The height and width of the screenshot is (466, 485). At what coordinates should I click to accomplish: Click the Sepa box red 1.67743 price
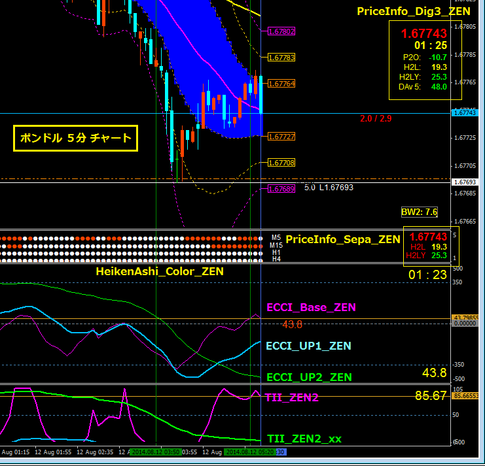pos(429,237)
